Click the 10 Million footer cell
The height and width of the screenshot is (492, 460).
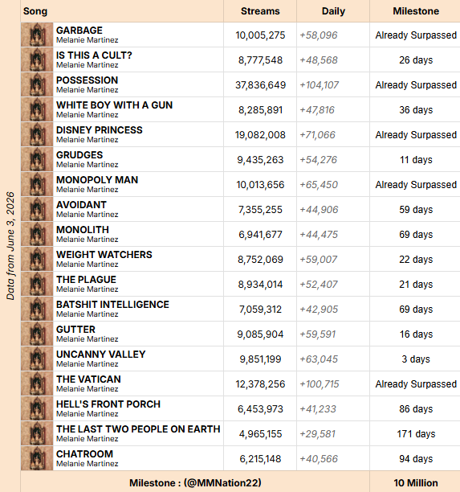tap(416, 483)
